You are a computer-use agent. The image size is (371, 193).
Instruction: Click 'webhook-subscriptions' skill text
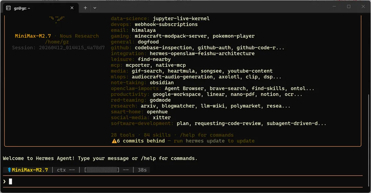click(166, 24)
